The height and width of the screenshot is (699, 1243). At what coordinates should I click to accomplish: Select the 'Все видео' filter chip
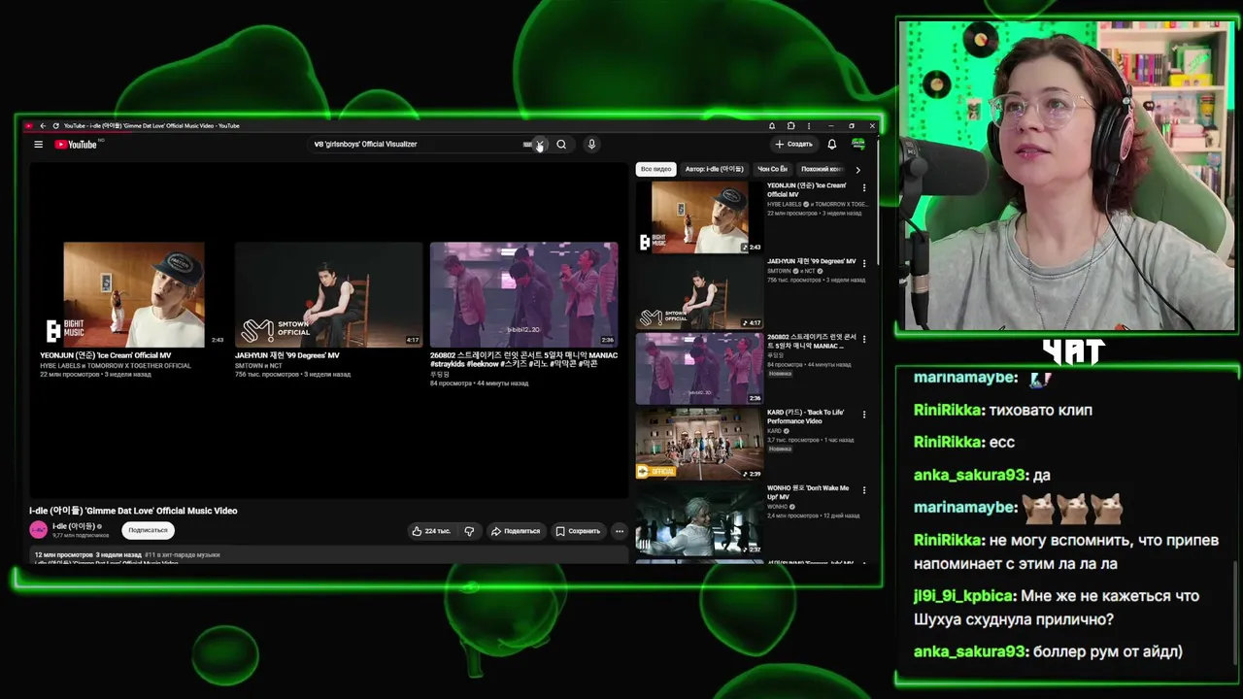[x=655, y=169]
